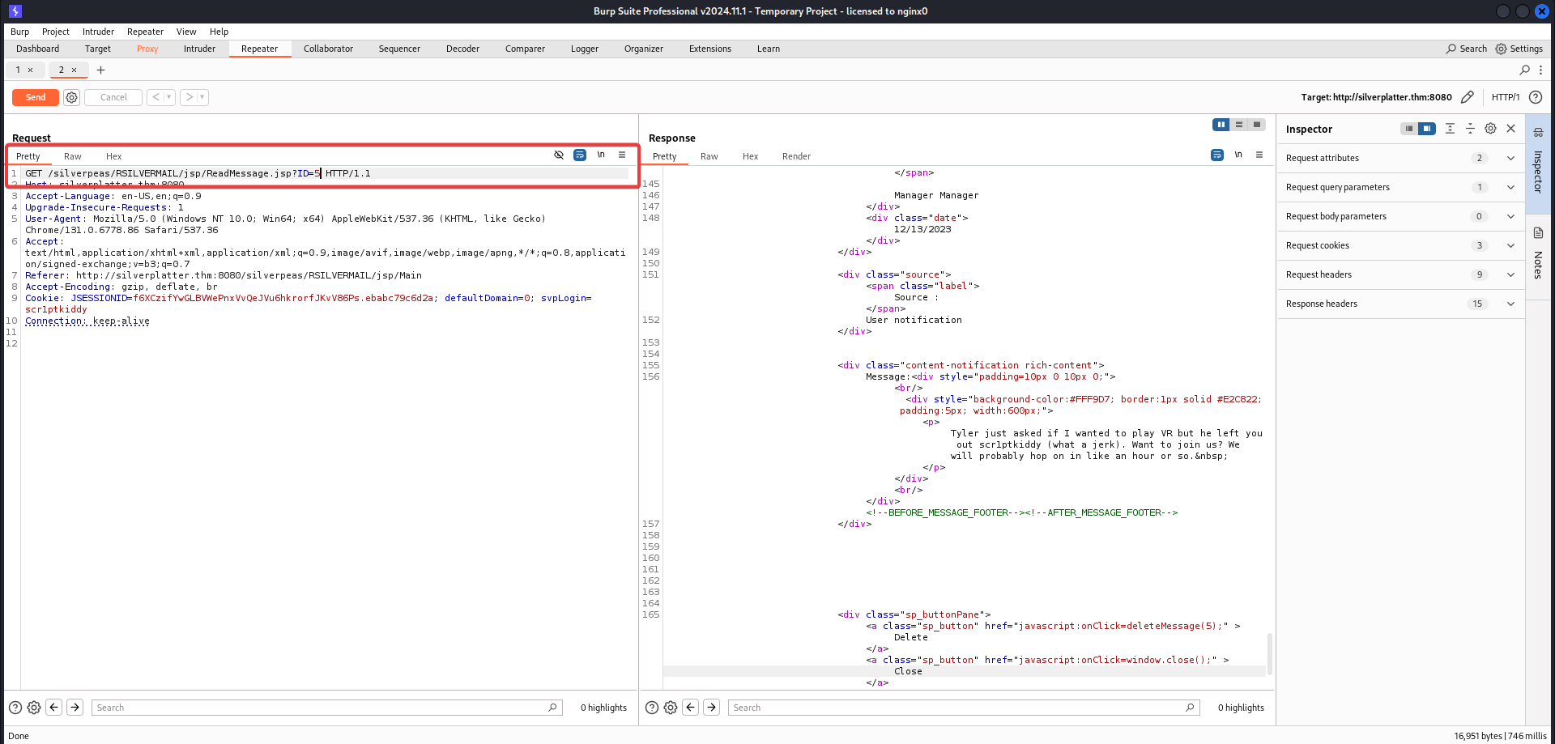Open Burp Settings

click(1519, 49)
